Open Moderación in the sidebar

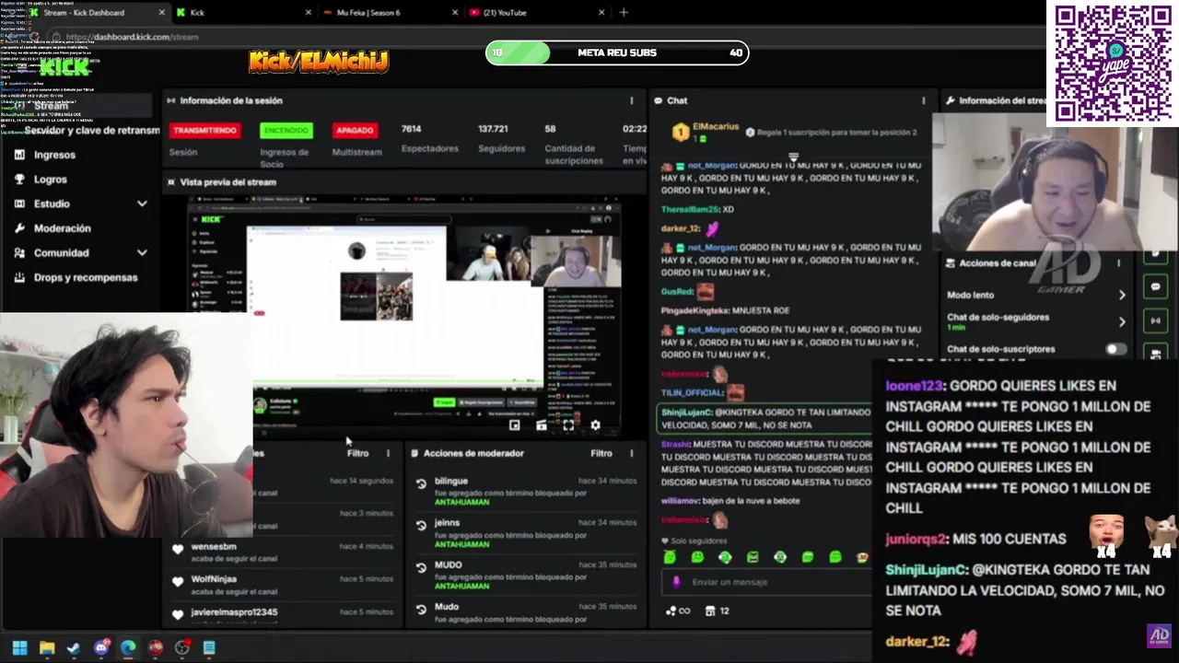tap(63, 228)
